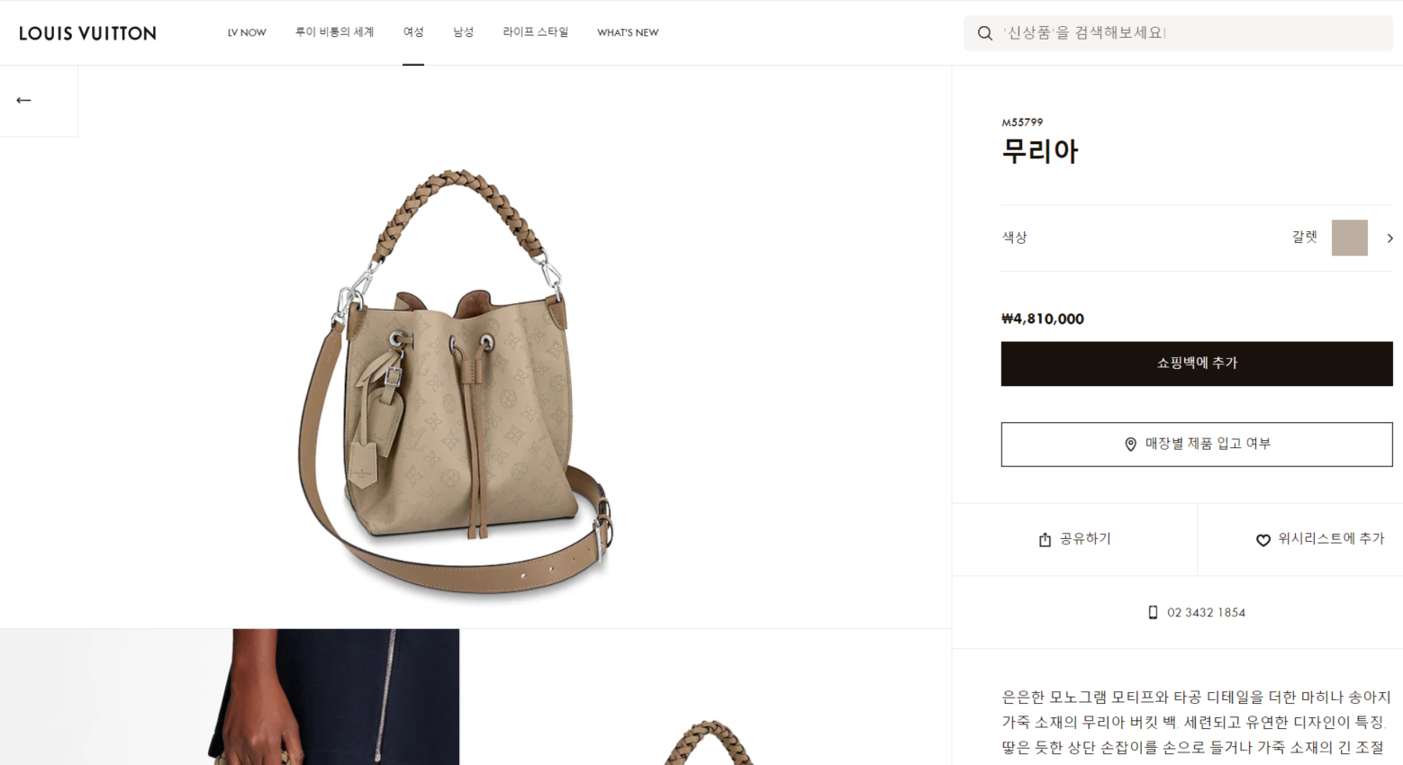Open the 여성 menu
The width and height of the screenshot is (1403, 765).
(413, 32)
